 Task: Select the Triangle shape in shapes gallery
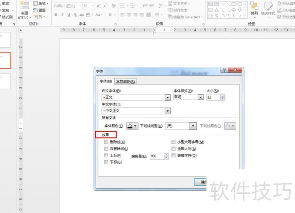pos(216,10)
